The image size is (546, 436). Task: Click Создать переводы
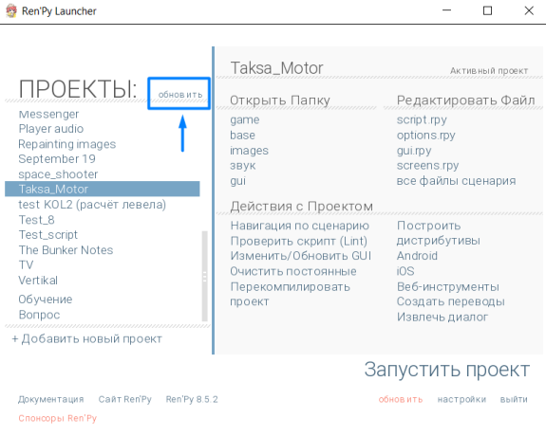tap(451, 301)
